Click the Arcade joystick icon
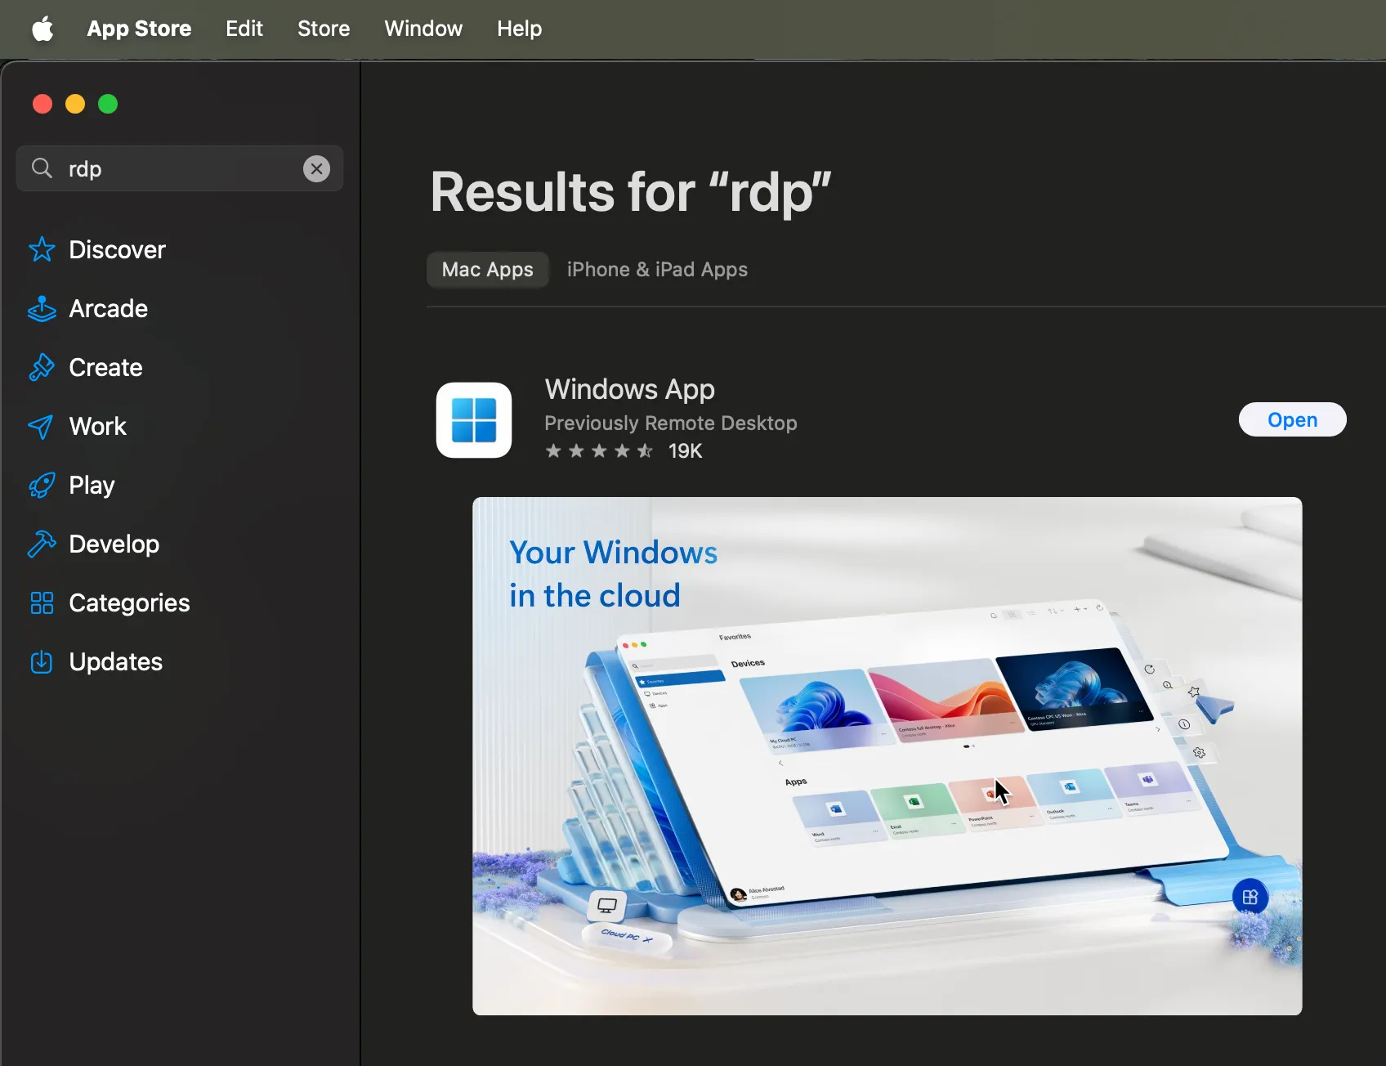 click(x=42, y=308)
